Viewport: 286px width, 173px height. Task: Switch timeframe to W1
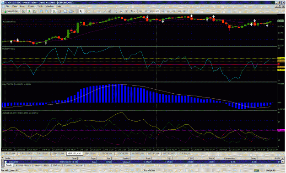[179, 11]
